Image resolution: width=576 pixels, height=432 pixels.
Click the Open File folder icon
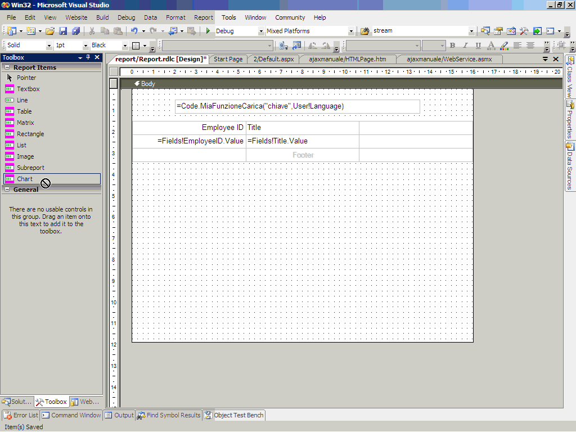point(50,31)
